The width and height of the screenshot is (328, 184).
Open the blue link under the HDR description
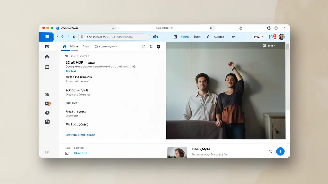[x=71, y=71]
